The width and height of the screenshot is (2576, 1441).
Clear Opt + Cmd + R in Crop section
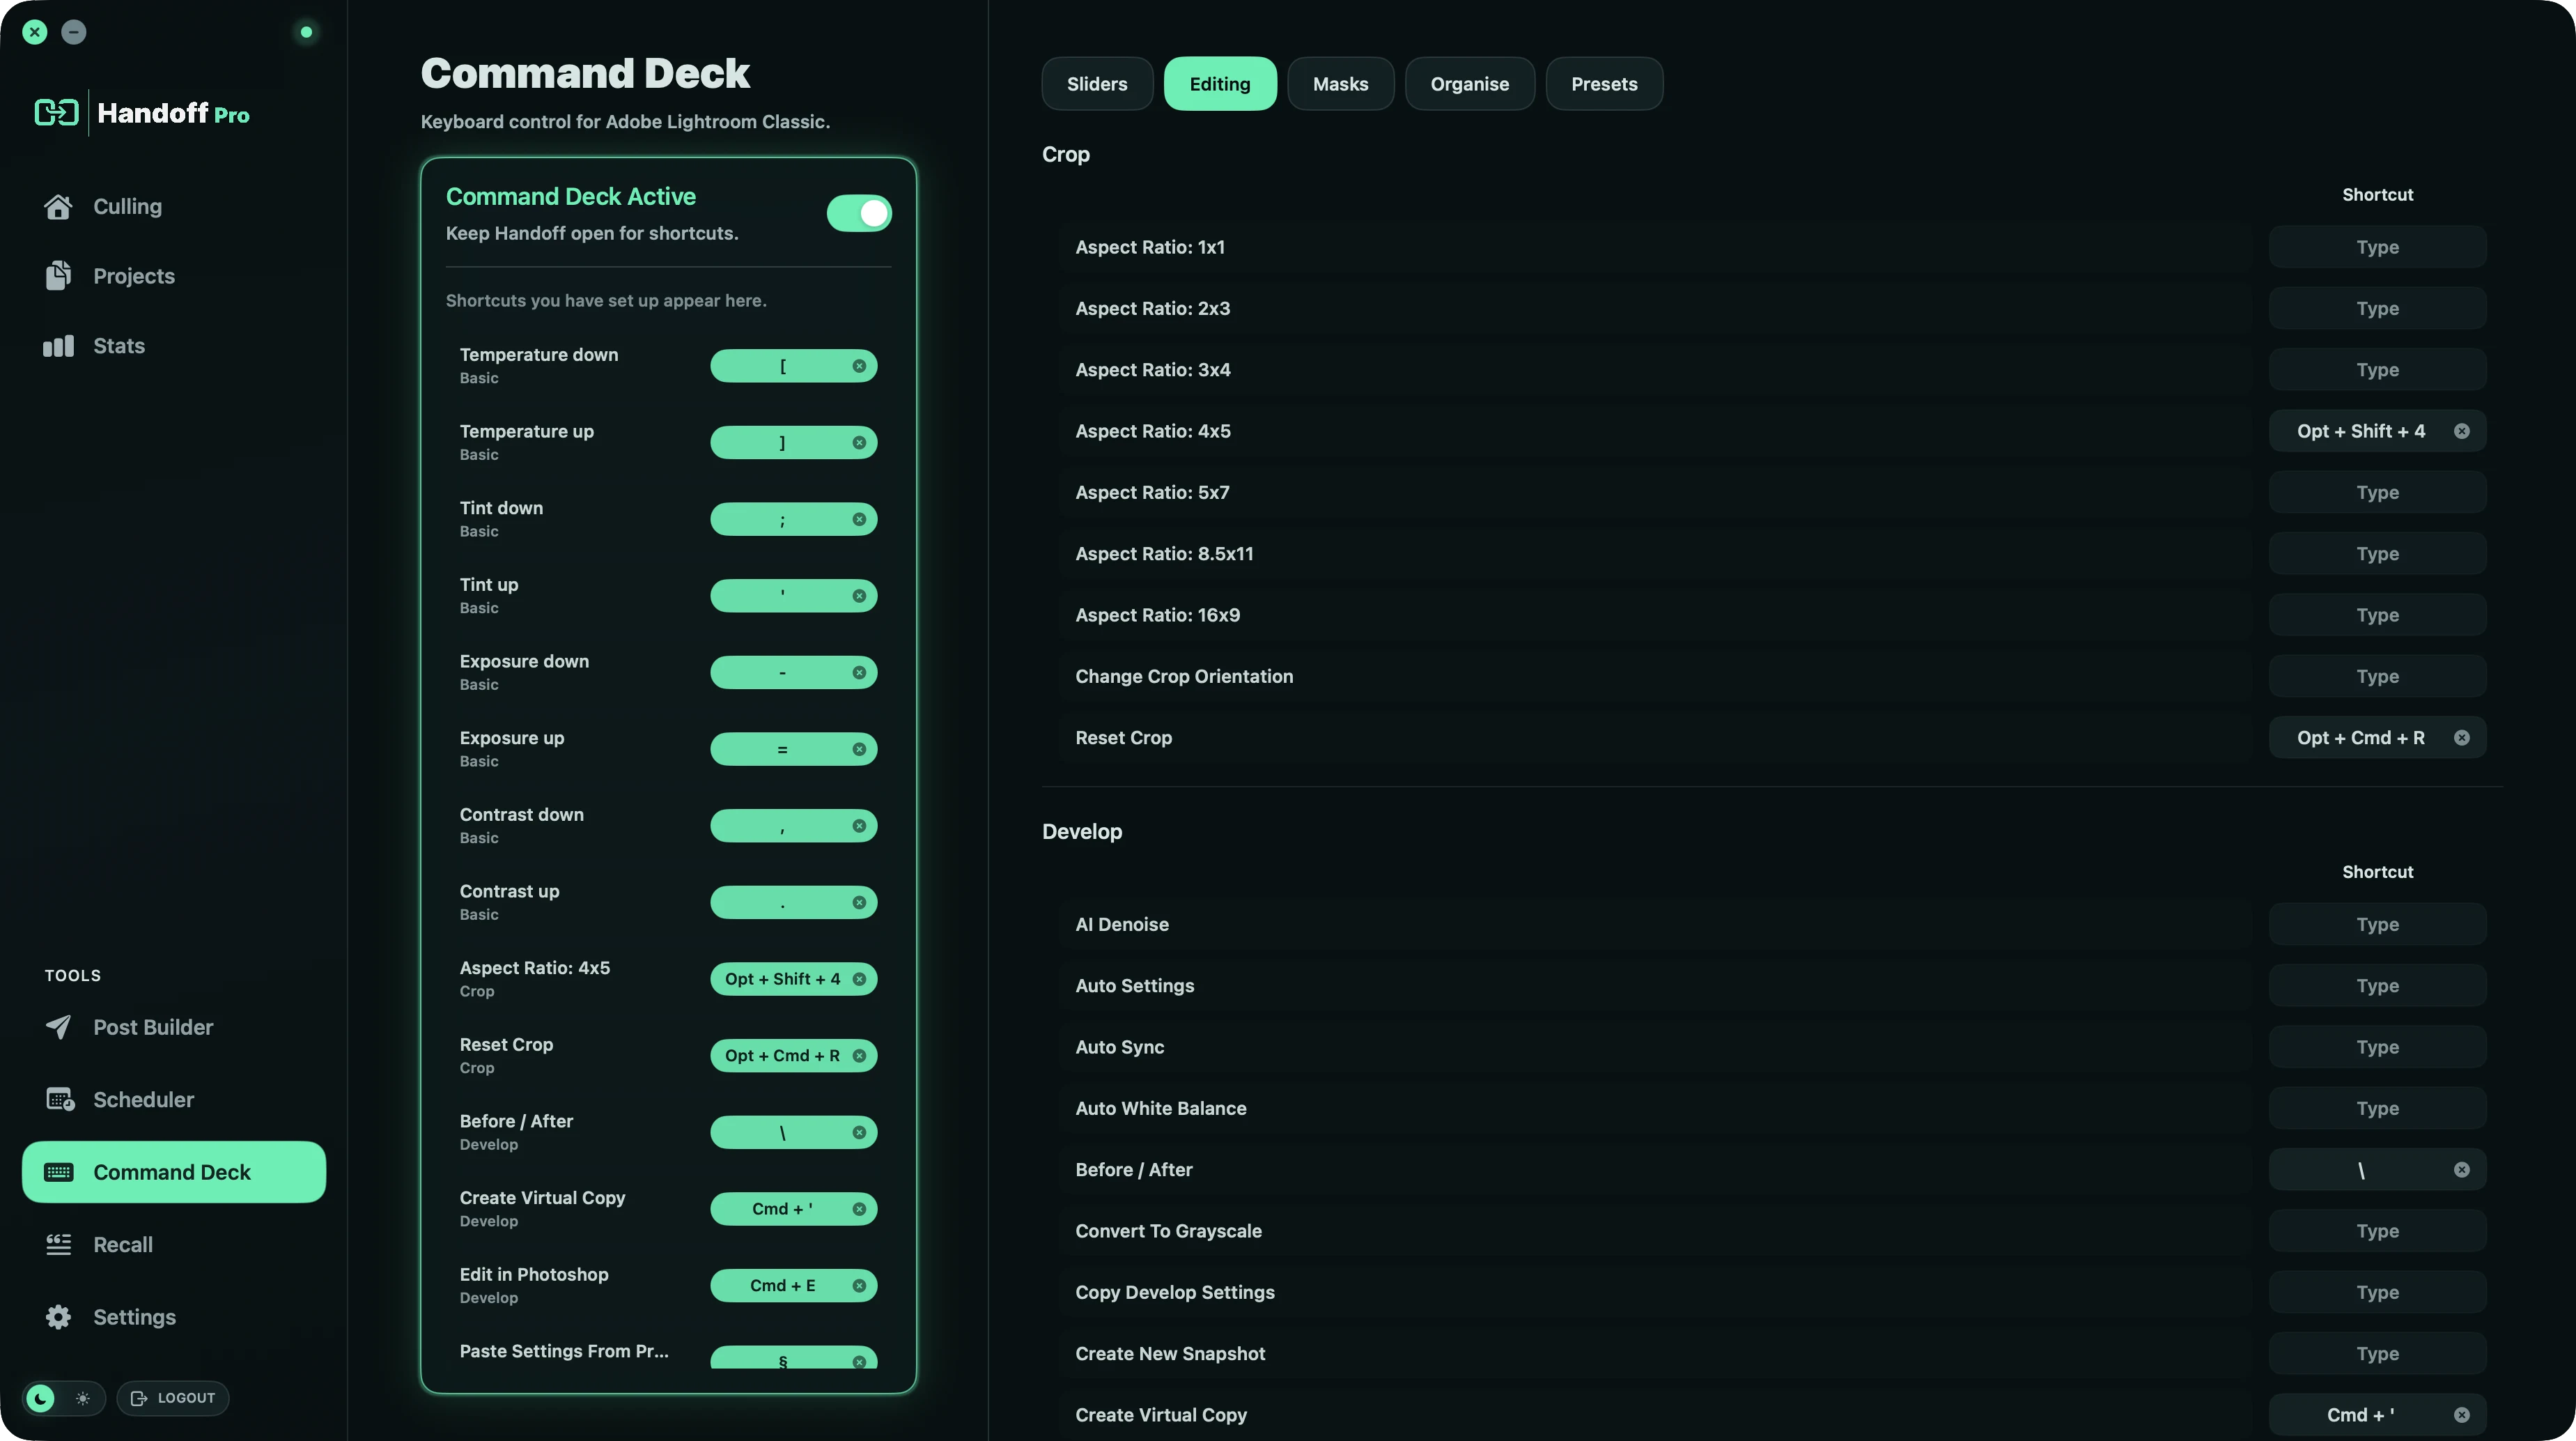click(x=2462, y=738)
